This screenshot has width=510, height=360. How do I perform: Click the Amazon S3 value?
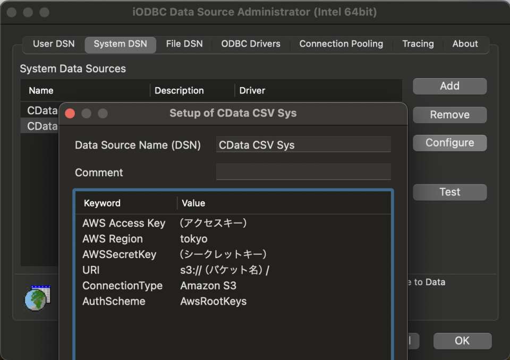208,286
